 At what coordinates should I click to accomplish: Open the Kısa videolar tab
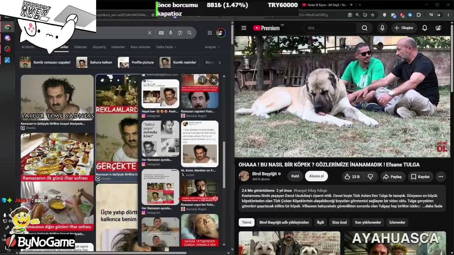pos(140,47)
